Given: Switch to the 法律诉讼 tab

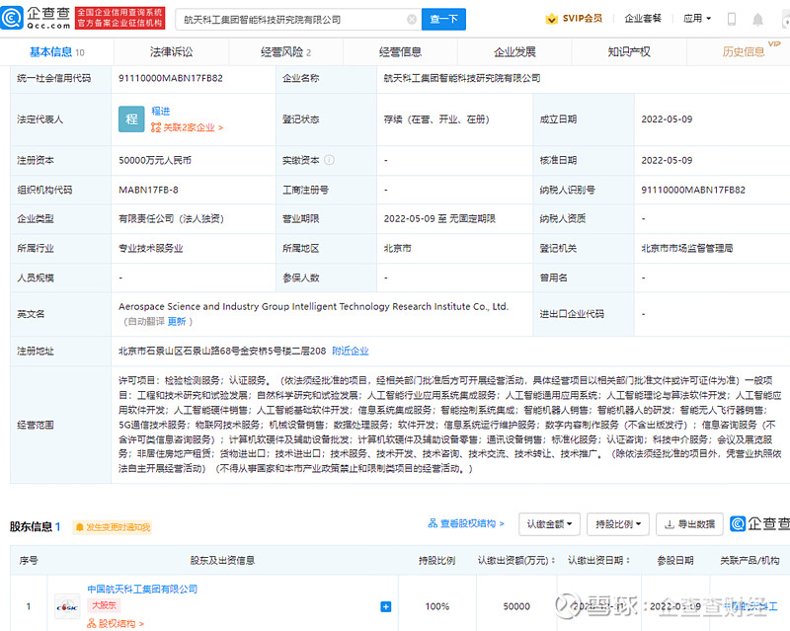Looking at the screenshot, I should point(171,52).
